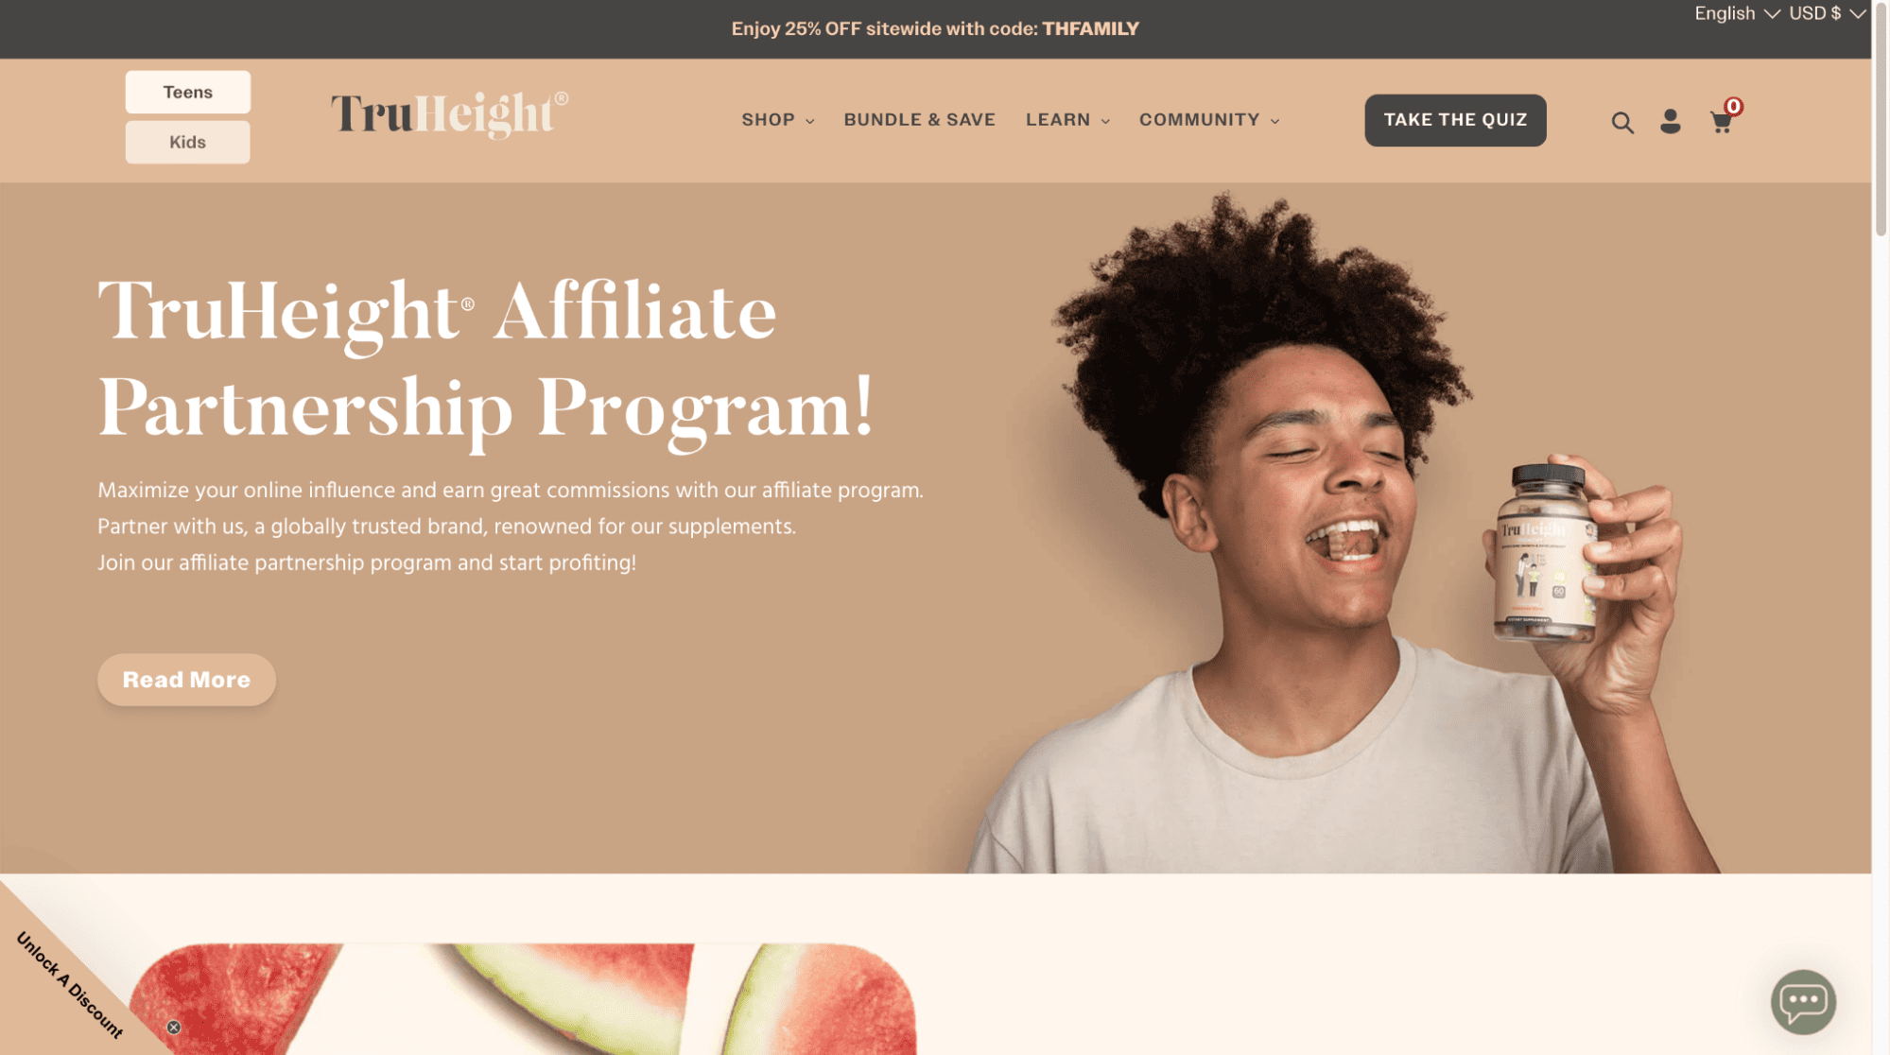The image size is (1890, 1055).
Task: Expand the SHOP menu
Action: click(x=778, y=120)
